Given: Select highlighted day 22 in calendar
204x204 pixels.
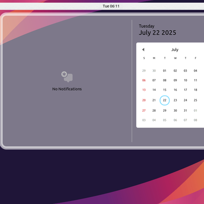Looking at the screenshot, I should click(x=165, y=100).
